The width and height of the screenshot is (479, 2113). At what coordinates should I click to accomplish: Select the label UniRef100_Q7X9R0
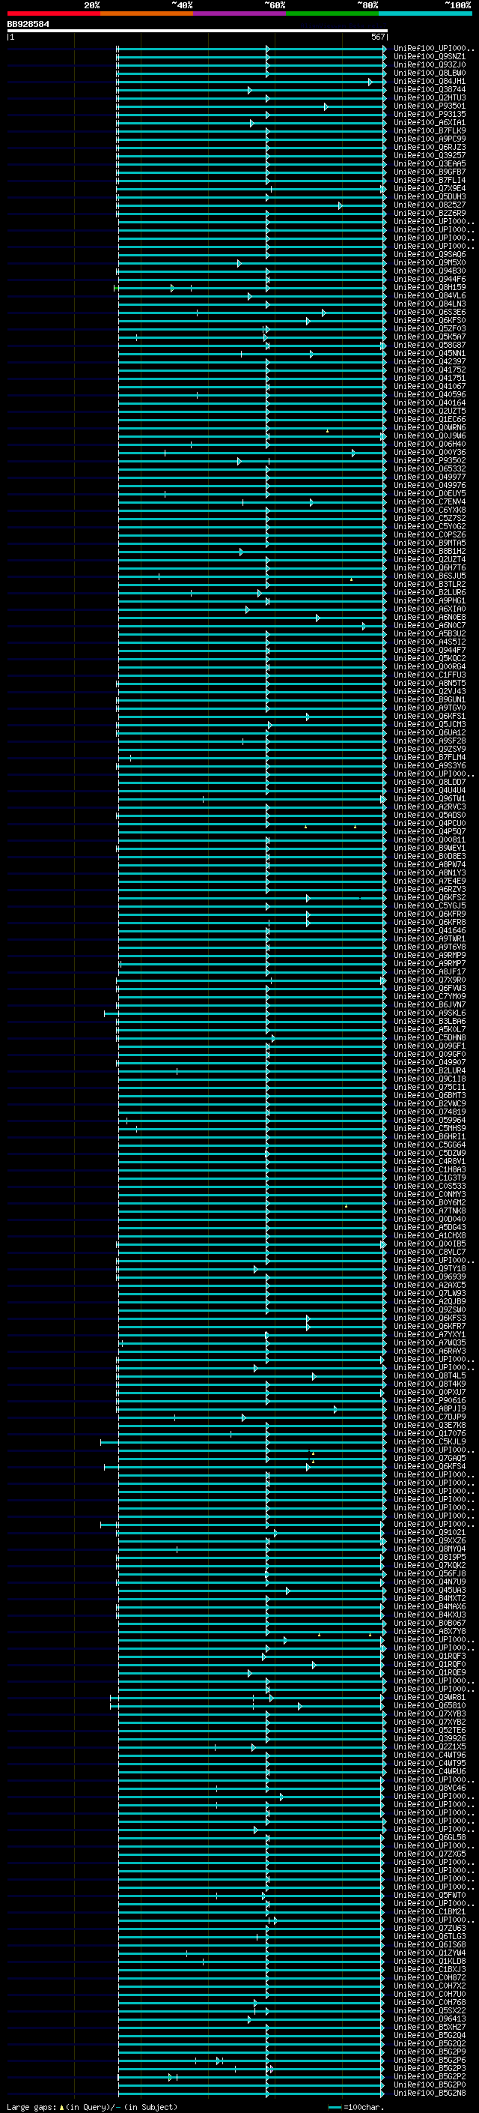(430, 980)
